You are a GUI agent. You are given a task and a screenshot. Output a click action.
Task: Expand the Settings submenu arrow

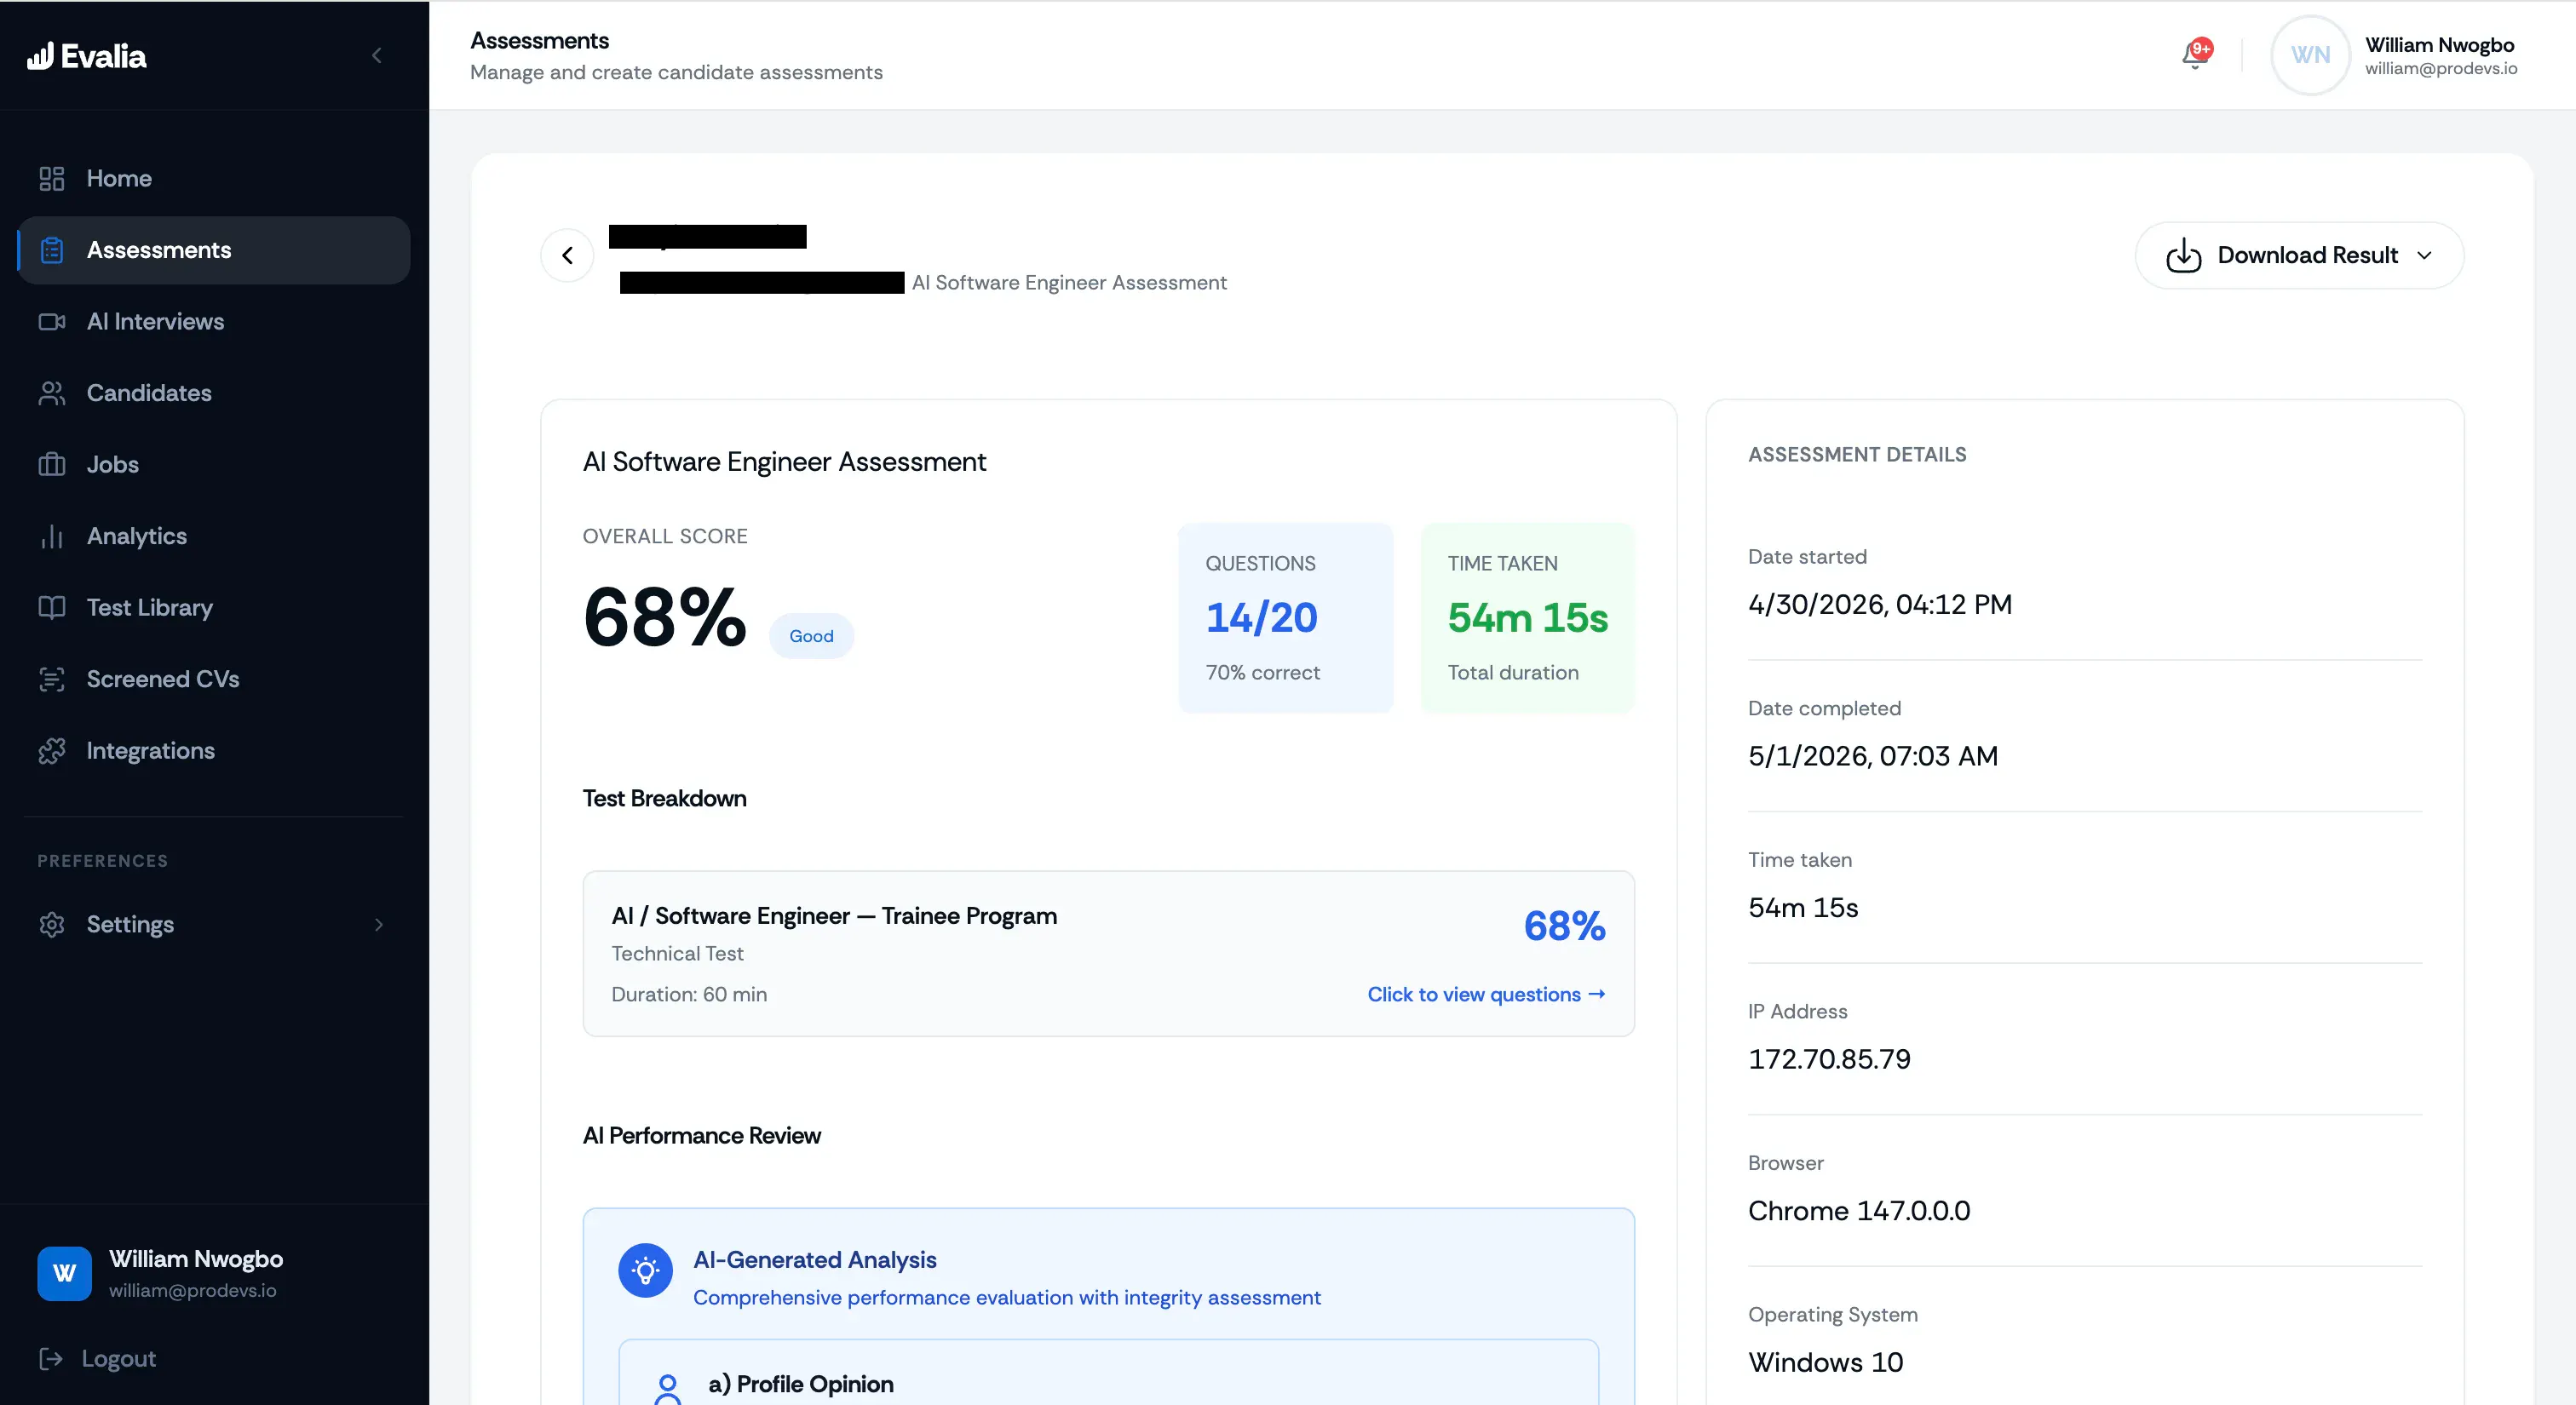click(379, 925)
